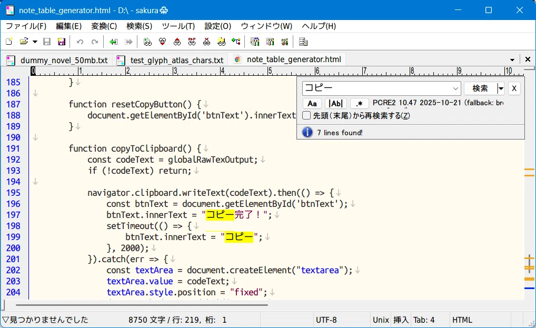The height and width of the screenshot is (328, 536).
Task: Open 変換(C) menu
Action: [x=104, y=26]
